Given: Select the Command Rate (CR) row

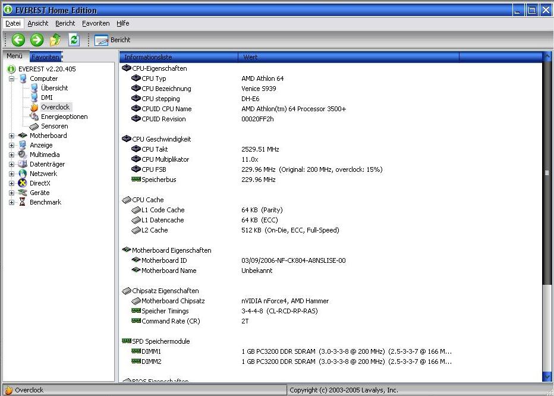Looking at the screenshot, I should 330,322.
